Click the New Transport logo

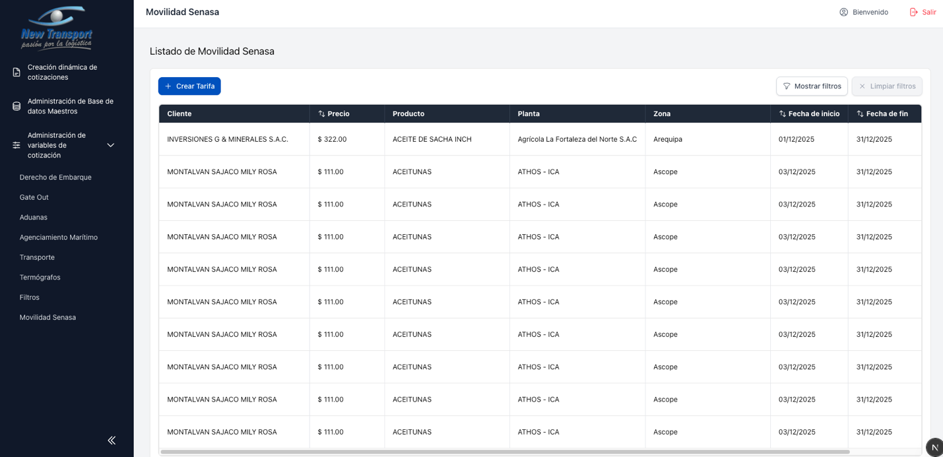point(57,28)
